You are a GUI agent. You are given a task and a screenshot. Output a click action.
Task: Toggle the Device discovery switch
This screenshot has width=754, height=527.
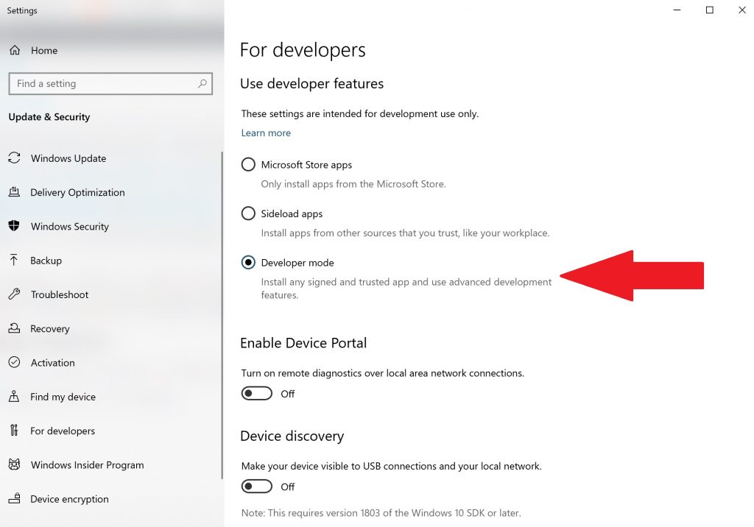(257, 487)
